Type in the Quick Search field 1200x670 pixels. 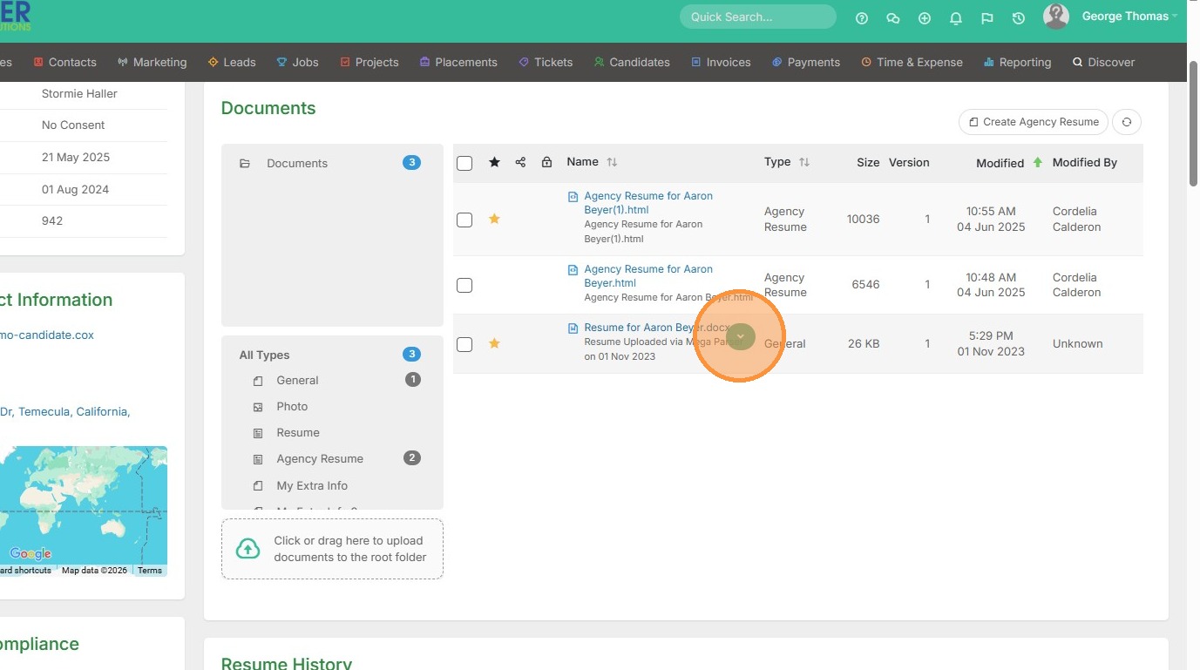pyautogui.click(x=756, y=17)
